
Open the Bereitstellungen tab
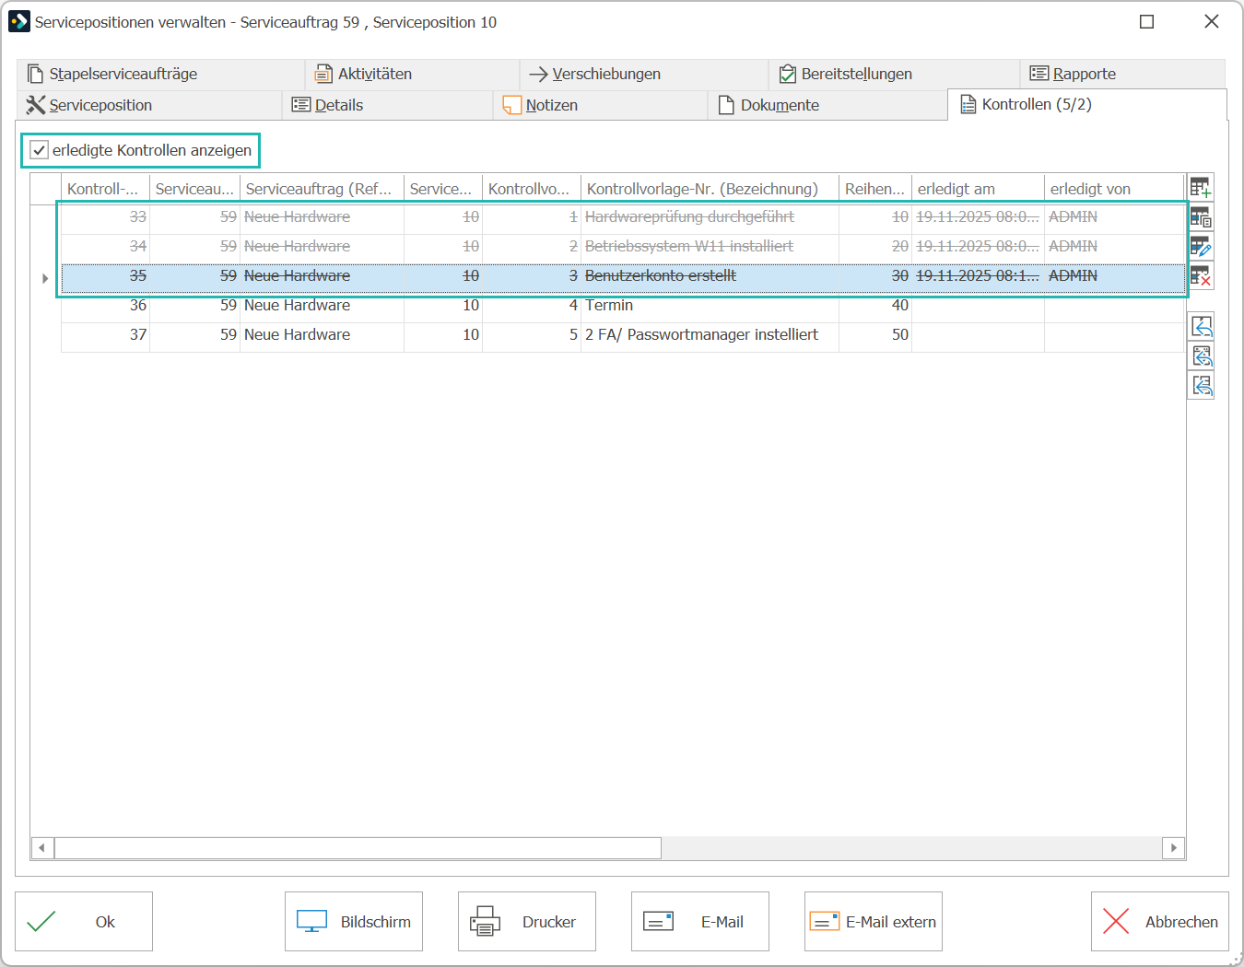[x=894, y=74]
